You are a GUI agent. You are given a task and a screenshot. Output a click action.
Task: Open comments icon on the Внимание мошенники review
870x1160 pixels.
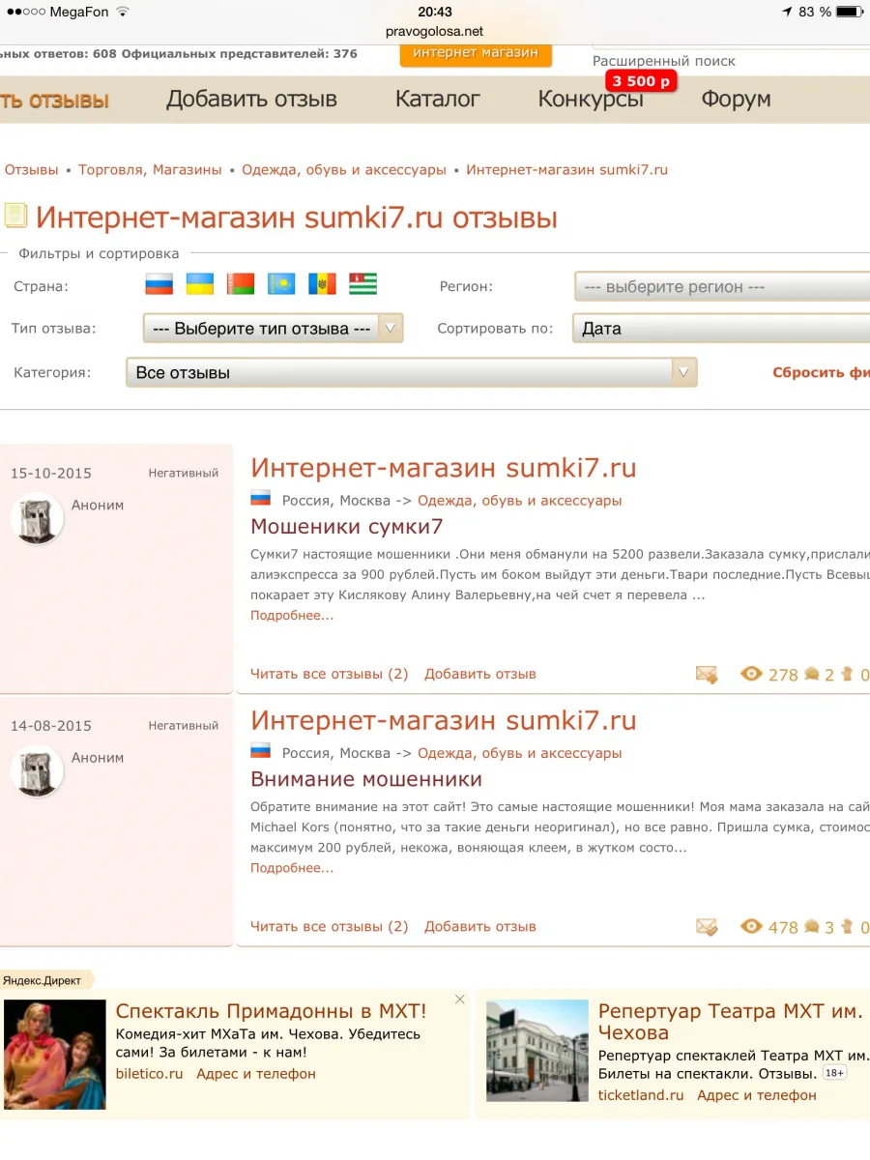811,926
